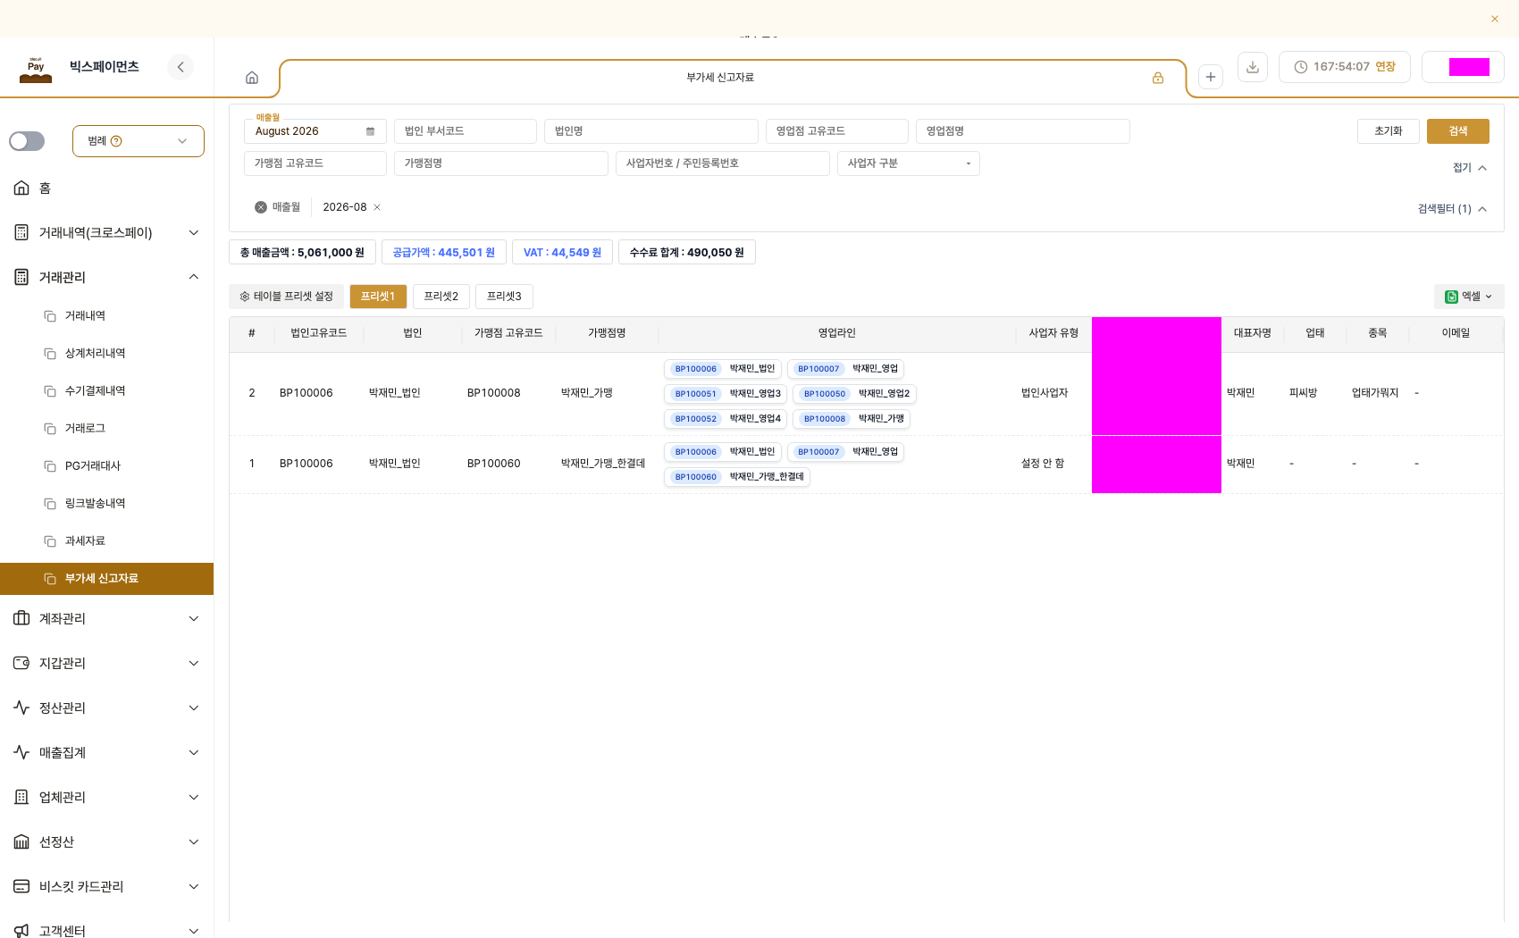Open the 사업자 구분 dropdown
The width and height of the screenshot is (1519, 938).
[909, 163]
